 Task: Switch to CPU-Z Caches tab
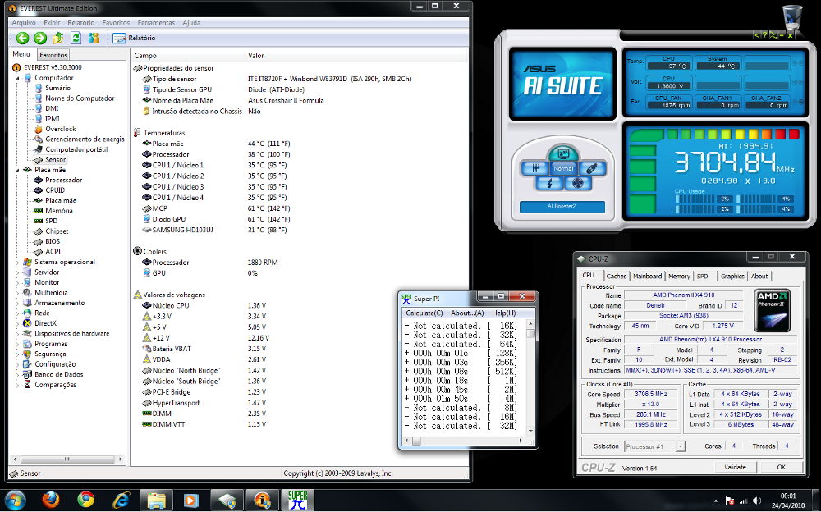pos(617,276)
